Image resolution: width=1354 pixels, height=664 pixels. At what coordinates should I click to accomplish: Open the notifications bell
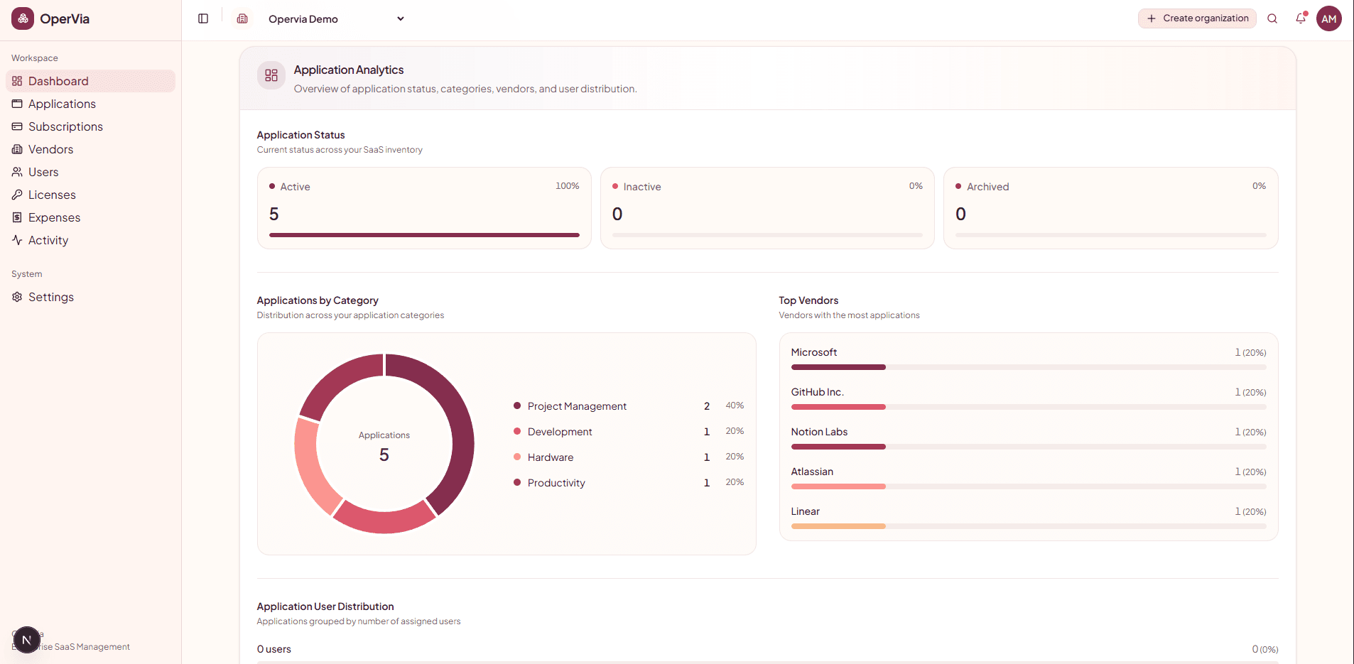tap(1301, 18)
